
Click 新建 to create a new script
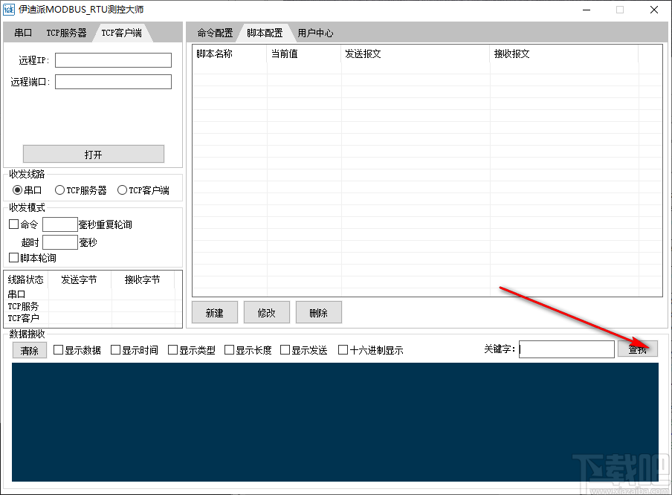pyautogui.click(x=214, y=312)
